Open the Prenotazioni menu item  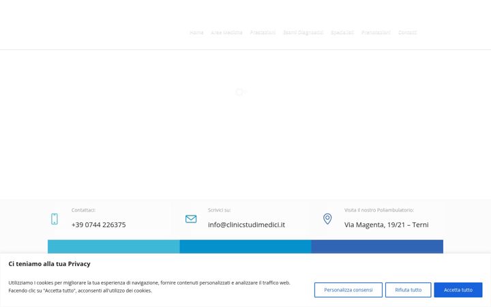(x=376, y=32)
